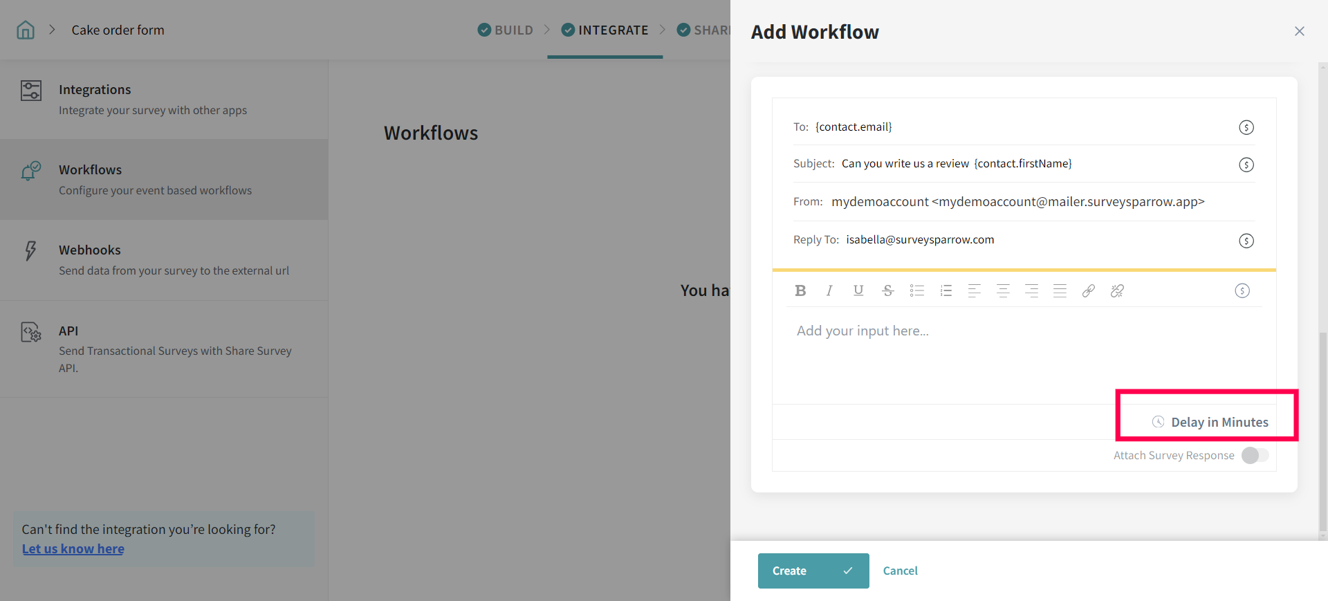The image size is (1328, 601).
Task: Switch to the BUILD step tab
Action: point(506,30)
